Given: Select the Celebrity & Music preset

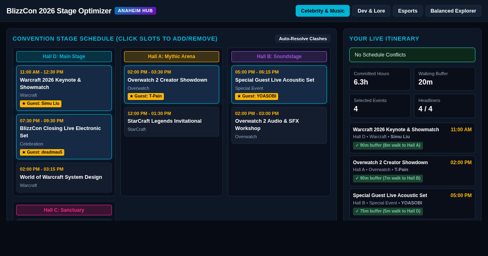Looking at the screenshot, I should 322,11.
